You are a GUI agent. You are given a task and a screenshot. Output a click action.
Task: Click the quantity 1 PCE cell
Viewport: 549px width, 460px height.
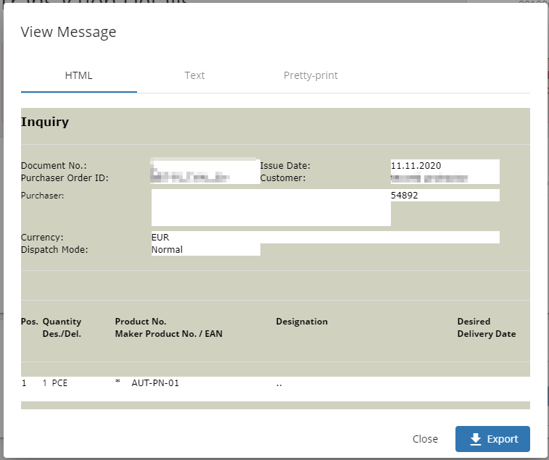(x=54, y=383)
